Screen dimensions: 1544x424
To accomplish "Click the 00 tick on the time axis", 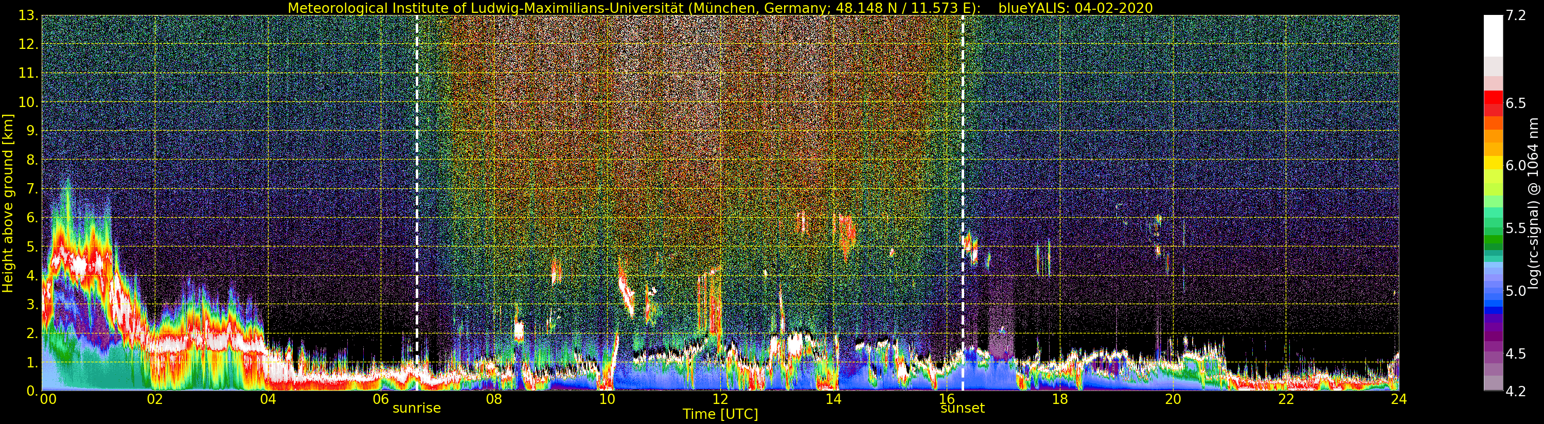I will tap(48, 399).
